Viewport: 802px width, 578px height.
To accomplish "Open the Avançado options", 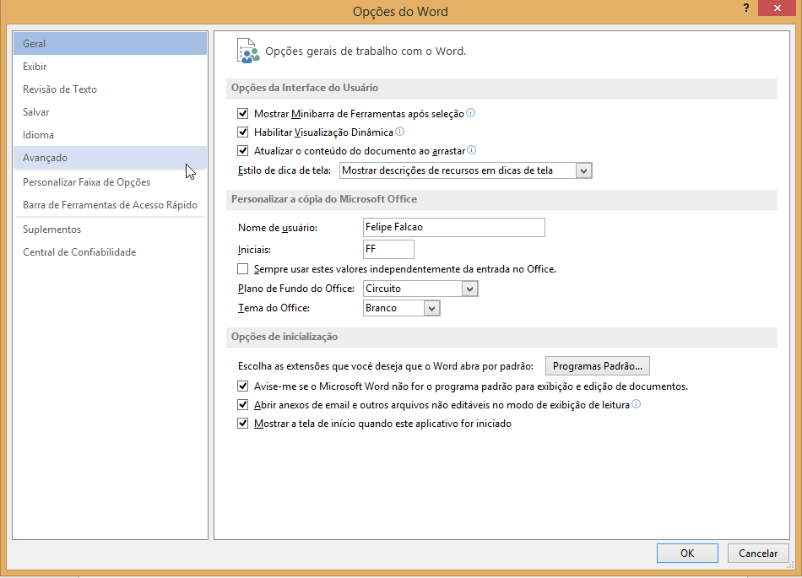I will (x=110, y=158).
